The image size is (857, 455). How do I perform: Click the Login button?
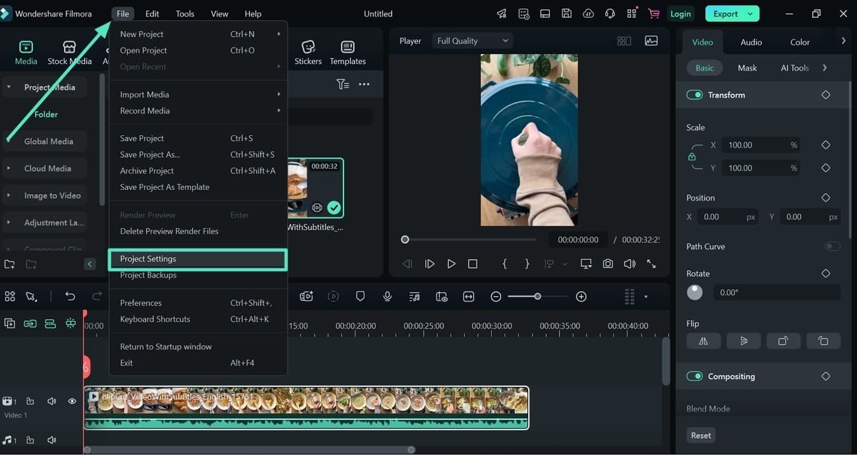tap(680, 14)
